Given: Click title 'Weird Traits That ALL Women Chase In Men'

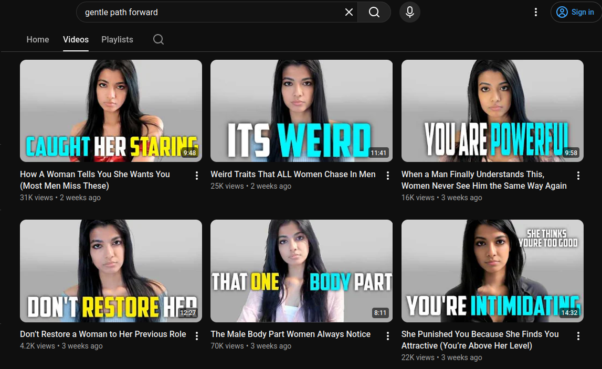Looking at the screenshot, I should coord(293,174).
